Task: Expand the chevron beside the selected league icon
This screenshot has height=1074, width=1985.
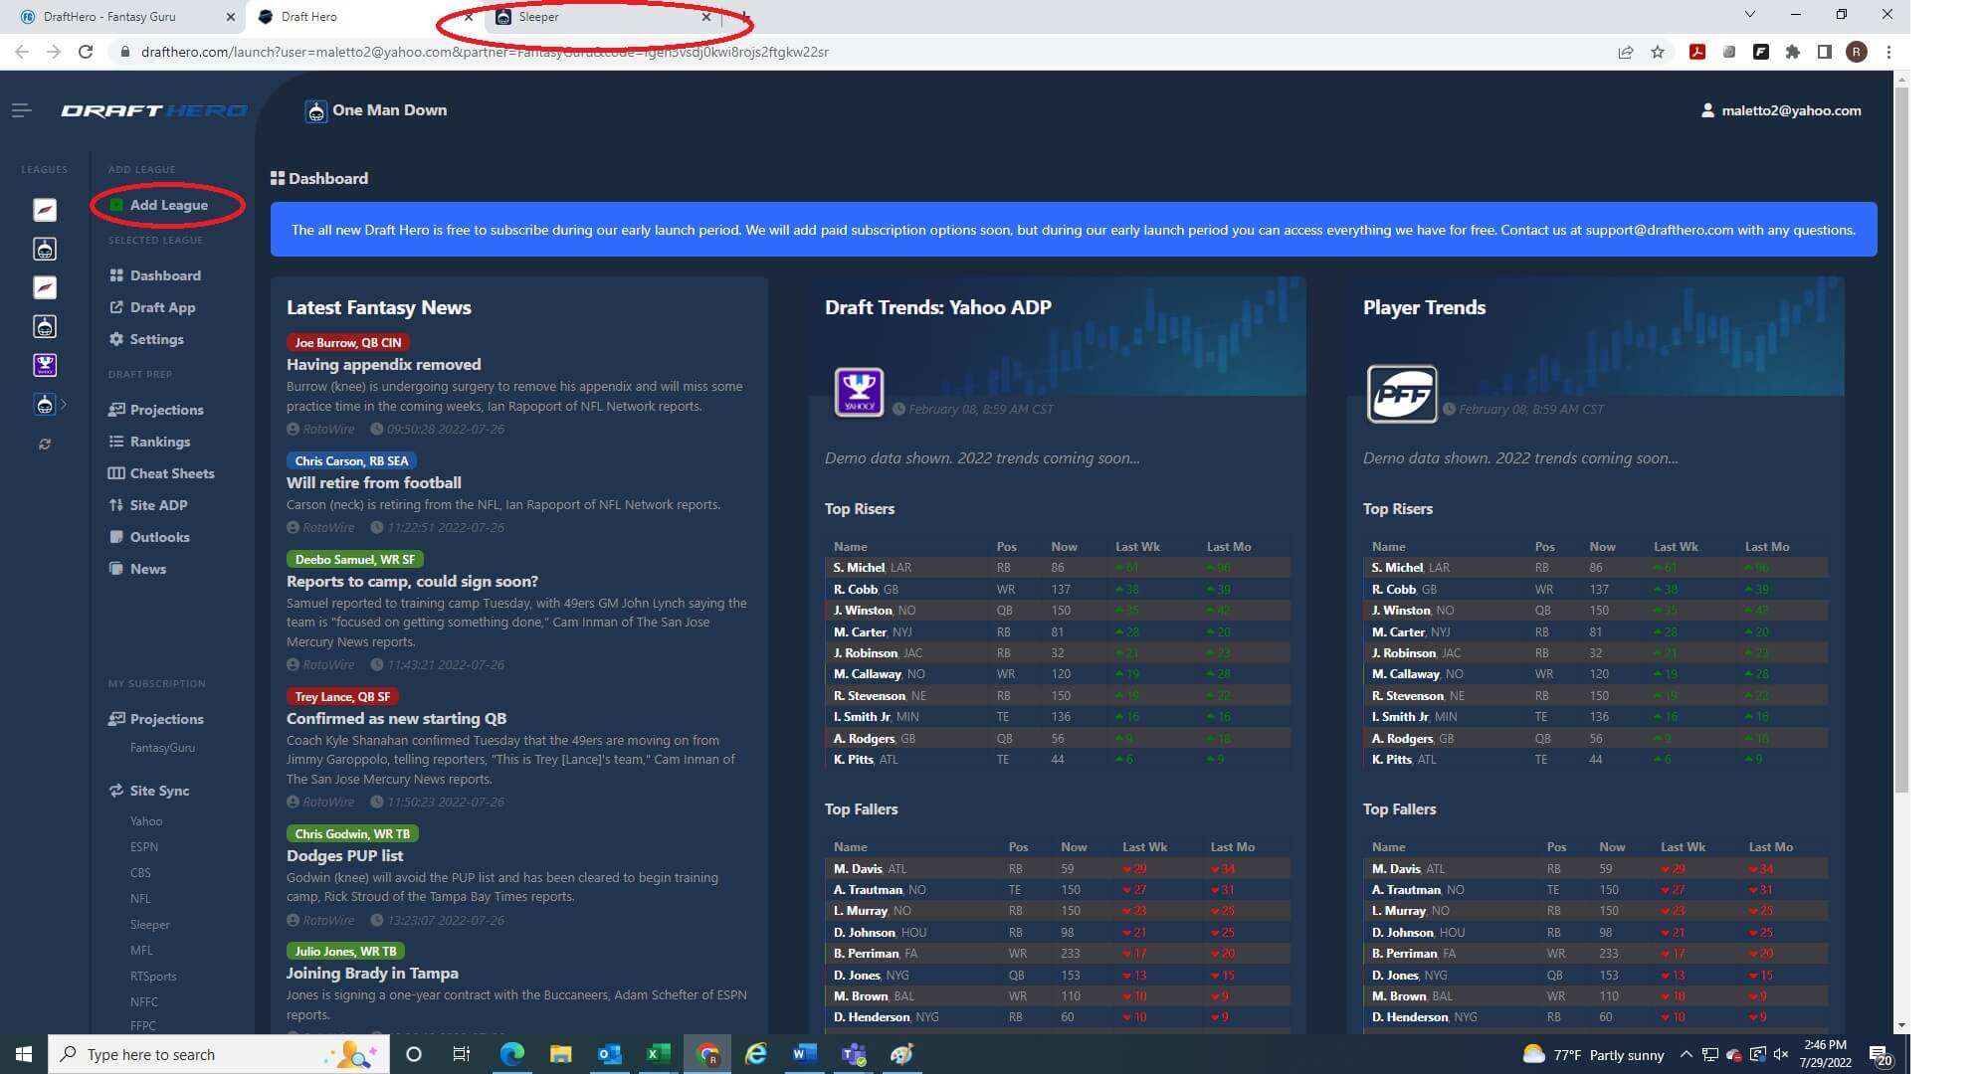Action: coord(64,404)
